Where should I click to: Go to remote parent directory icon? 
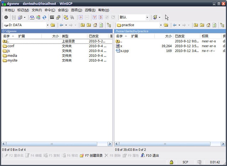(x=196, y=25)
